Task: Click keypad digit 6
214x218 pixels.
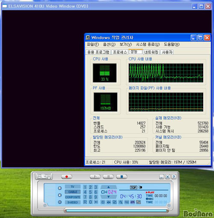Action: click(96, 192)
